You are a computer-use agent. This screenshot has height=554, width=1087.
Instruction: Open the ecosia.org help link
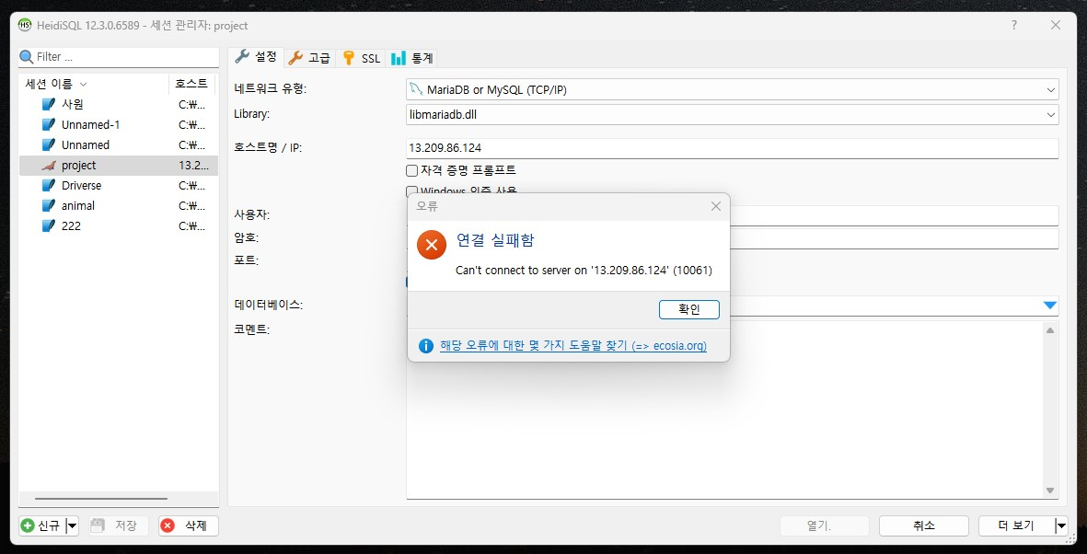click(573, 345)
